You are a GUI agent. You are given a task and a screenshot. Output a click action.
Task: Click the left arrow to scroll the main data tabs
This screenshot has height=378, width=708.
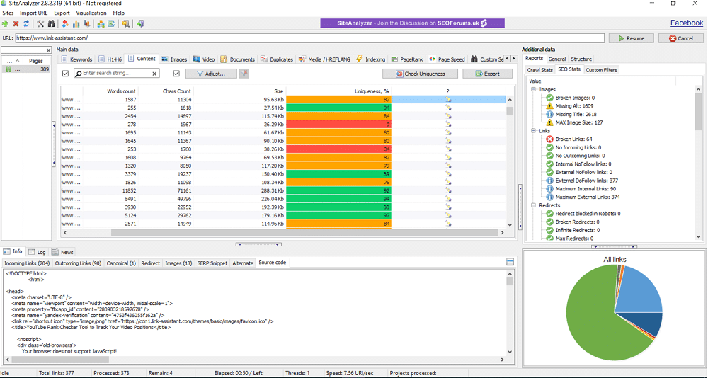tap(507, 59)
